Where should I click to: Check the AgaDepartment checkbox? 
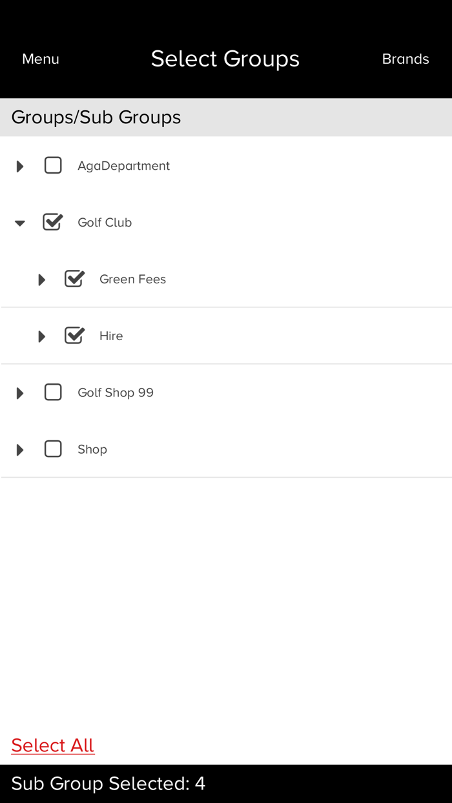53,166
